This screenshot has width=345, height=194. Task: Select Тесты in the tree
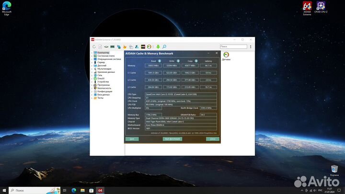(x=100, y=98)
